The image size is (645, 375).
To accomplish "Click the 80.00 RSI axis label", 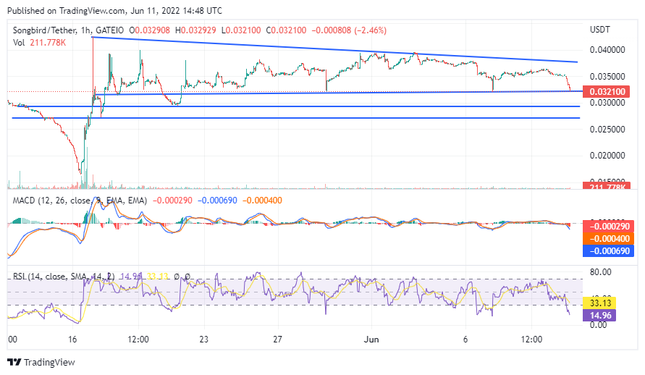I will click(601, 272).
